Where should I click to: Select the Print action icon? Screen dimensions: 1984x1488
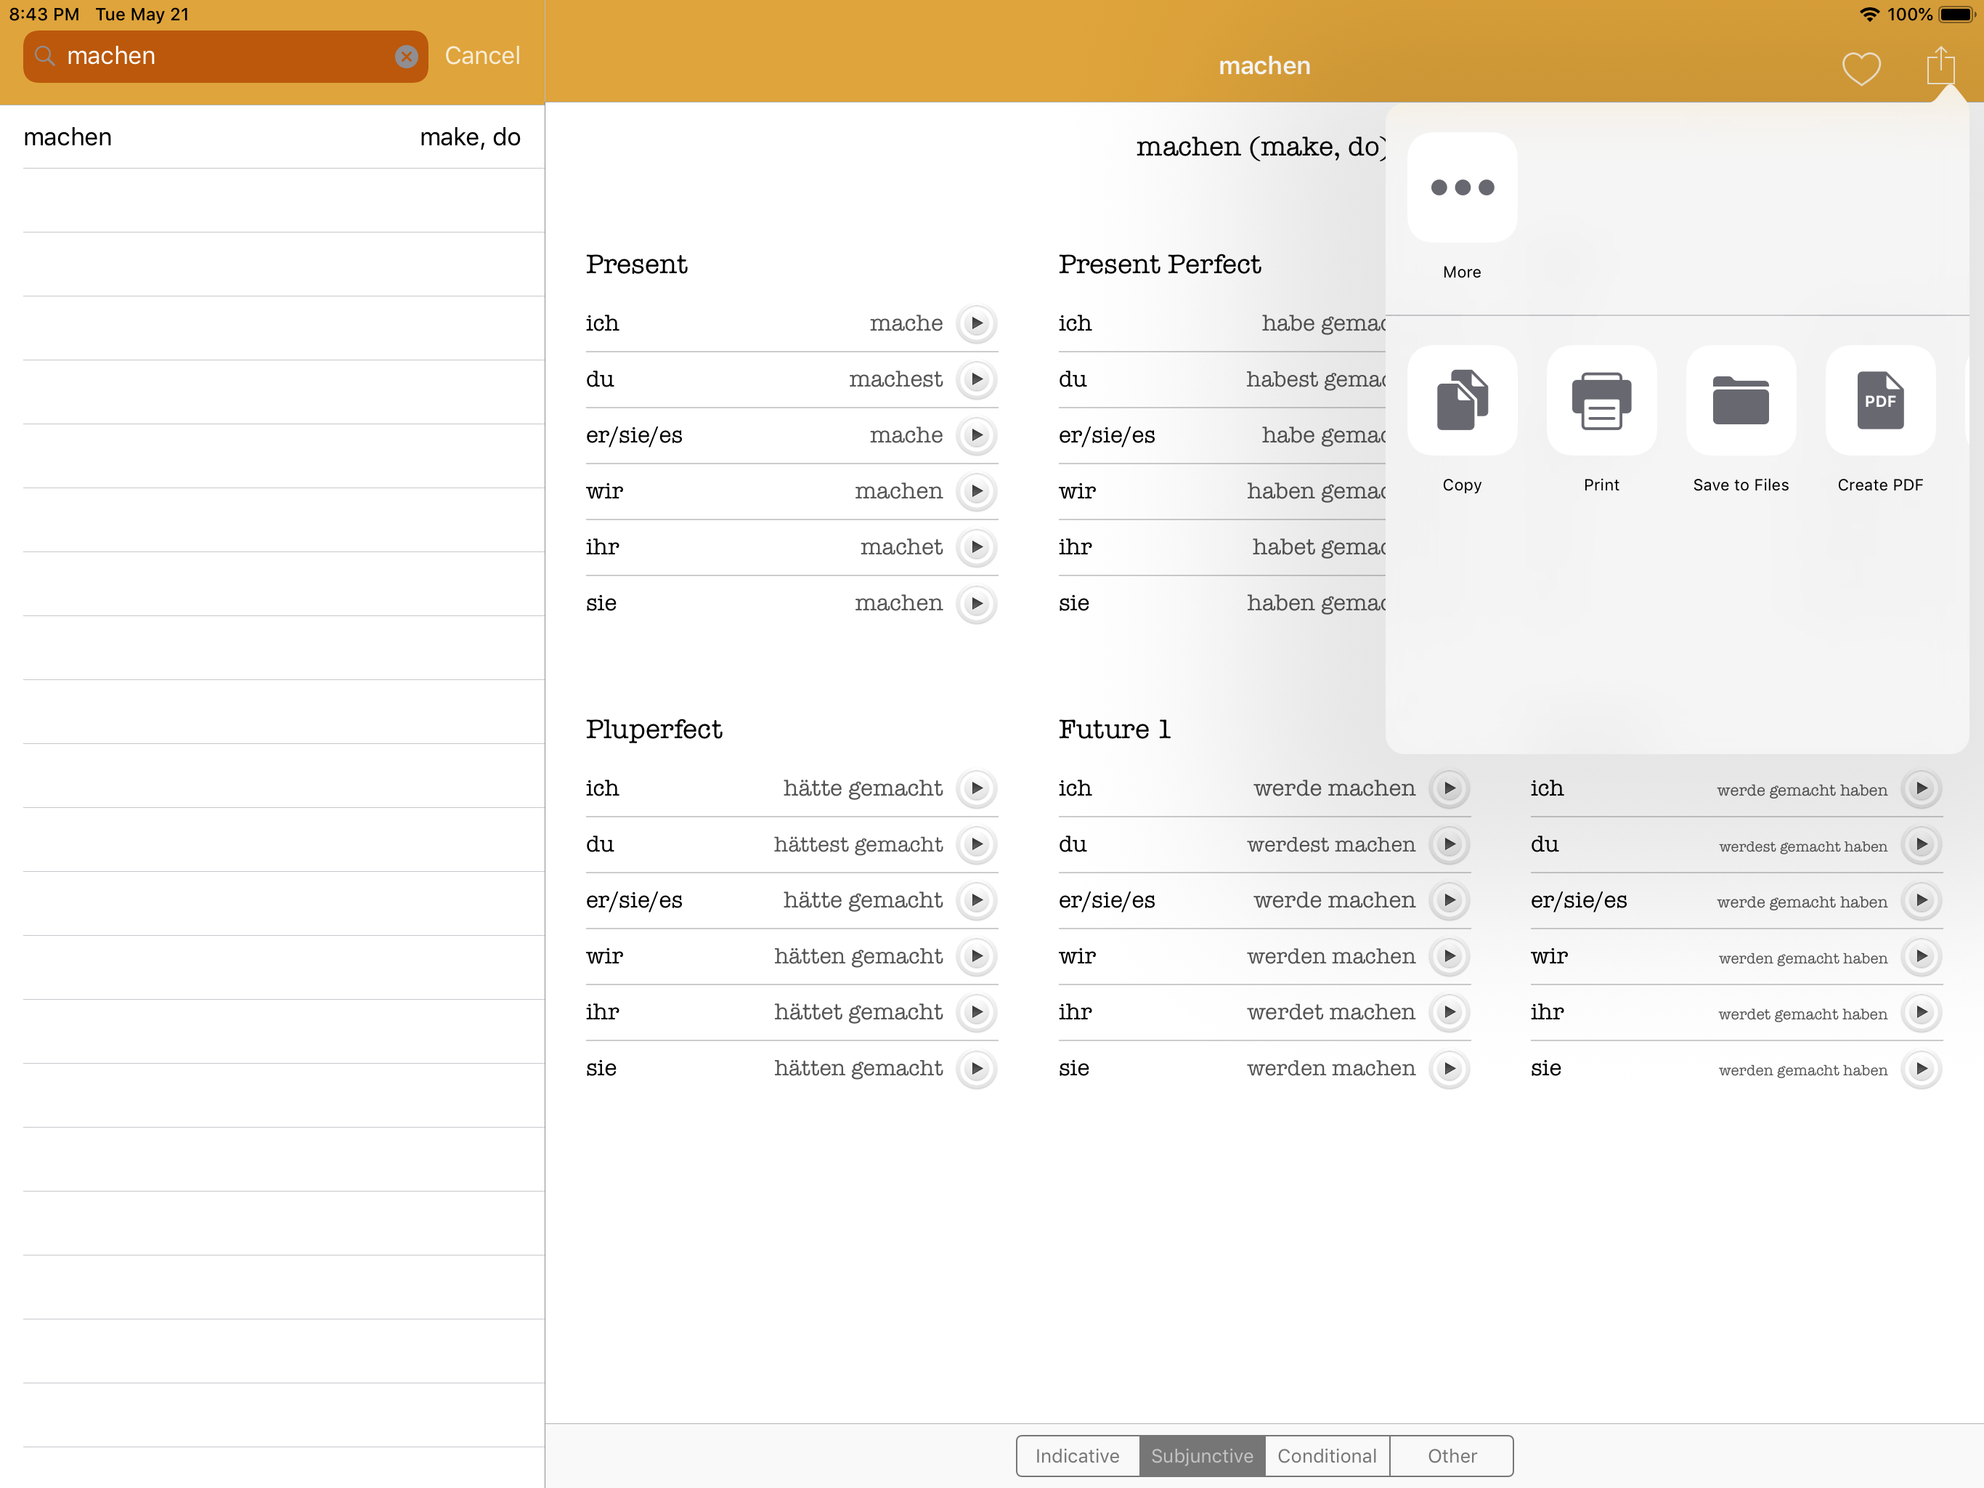coord(1601,400)
